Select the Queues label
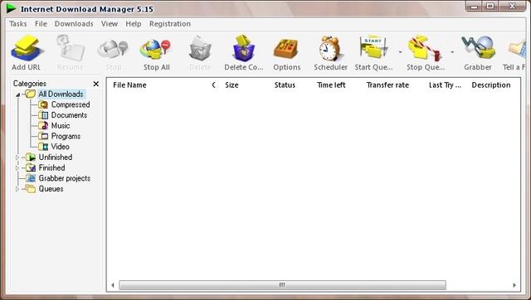This screenshot has height=300, width=531. pyautogui.click(x=51, y=188)
